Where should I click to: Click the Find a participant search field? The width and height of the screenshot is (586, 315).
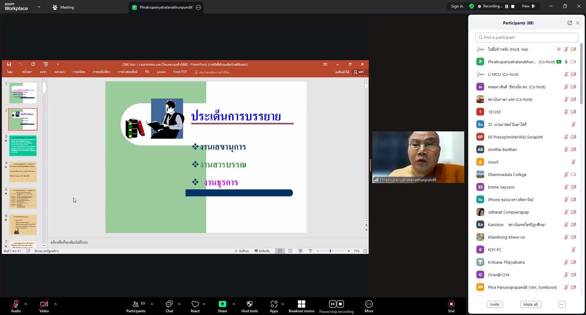pyautogui.click(x=526, y=38)
